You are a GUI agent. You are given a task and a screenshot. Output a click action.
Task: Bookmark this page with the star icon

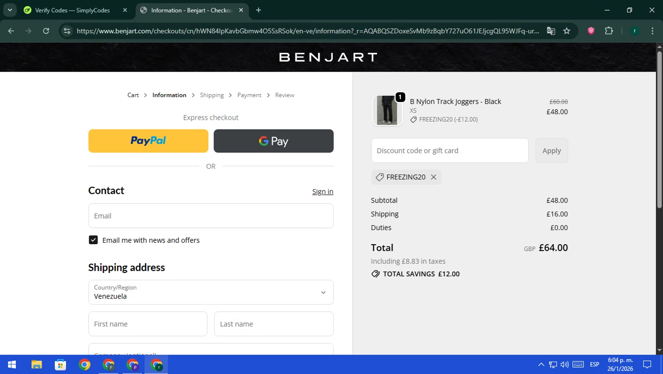pos(567,31)
